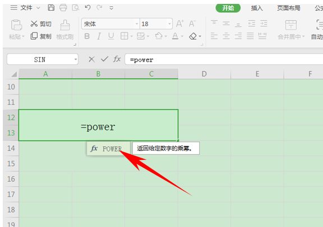
Task: Toggle Italic formatting
Action: tap(99, 36)
